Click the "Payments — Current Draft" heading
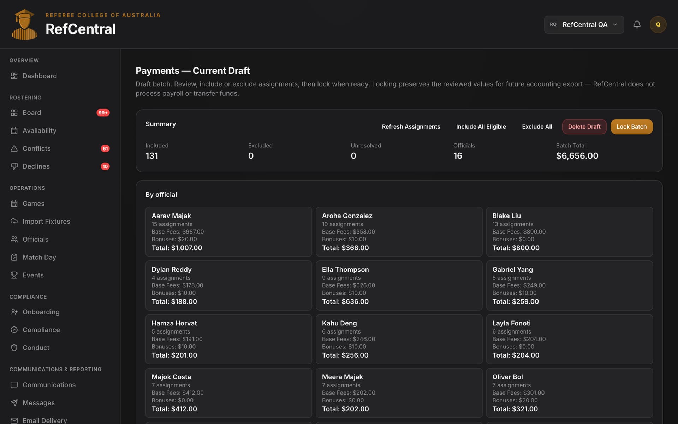678x424 pixels. coord(192,71)
